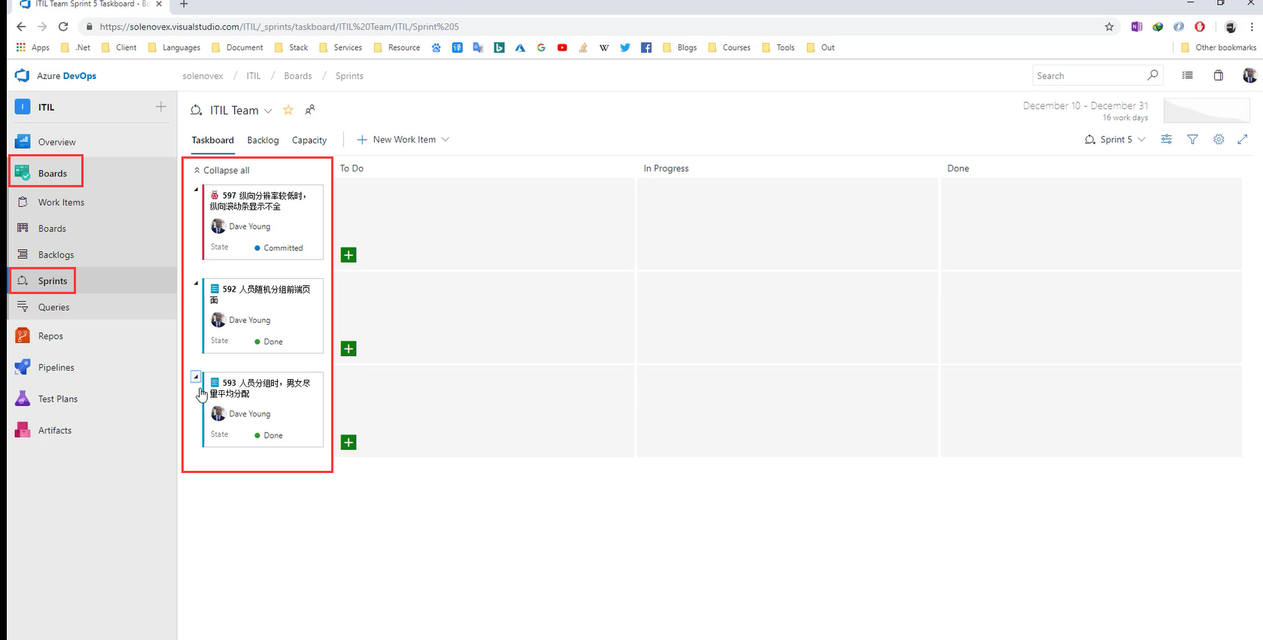Click the favorite star next to ITIL Team
The image size is (1263, 640).
tap(288, 111)
